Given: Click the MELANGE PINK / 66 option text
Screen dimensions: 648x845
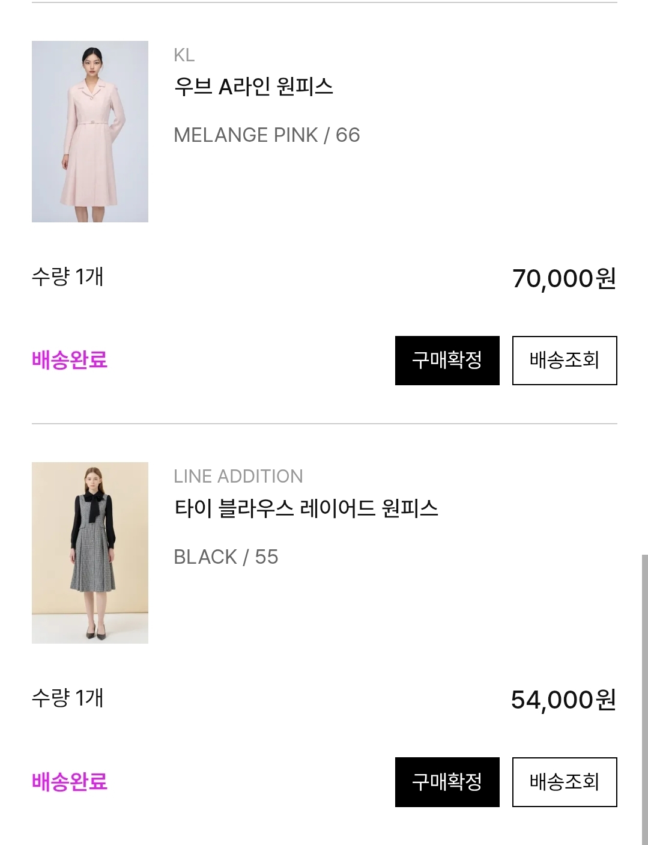Looking at the screenshot, I should pyautogui.click(x=267, y=135).
